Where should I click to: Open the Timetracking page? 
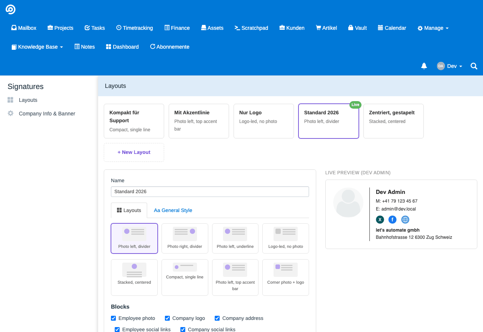pyautogui.click(x=135, y=28)
